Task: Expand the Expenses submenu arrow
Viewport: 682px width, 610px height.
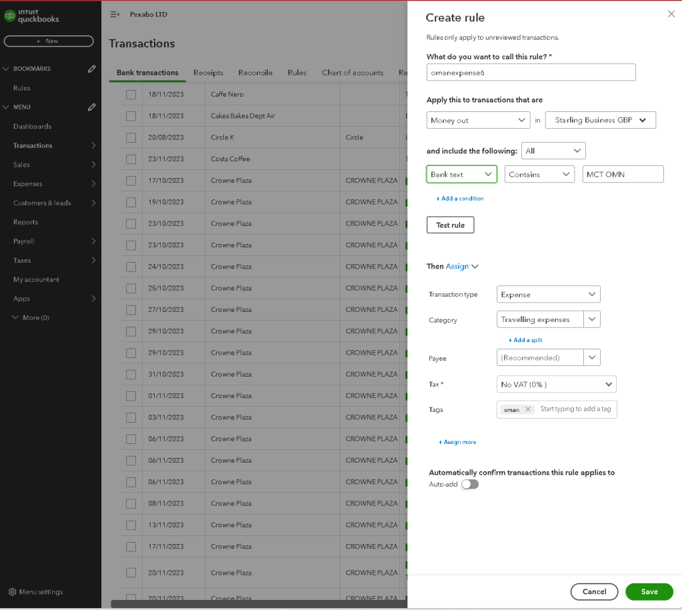Action: 93,183
